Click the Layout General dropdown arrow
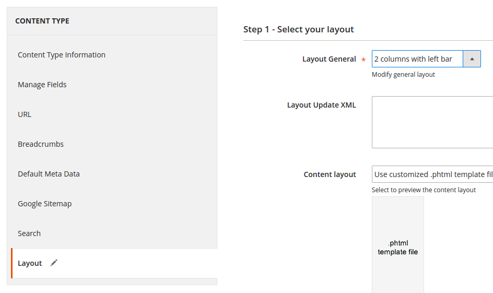 pyautogui.click(x=472, y=59)
